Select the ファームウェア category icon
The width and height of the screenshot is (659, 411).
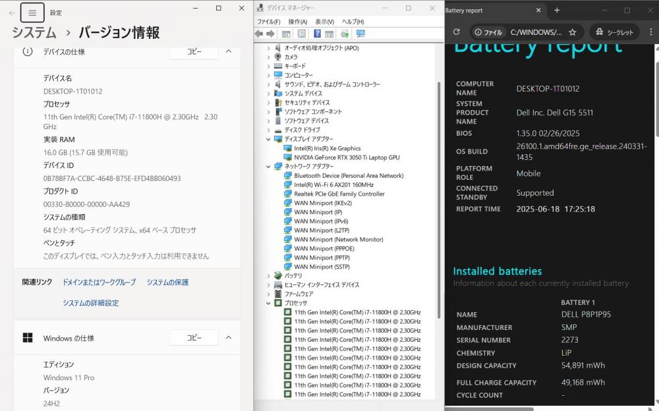(278, 294)
